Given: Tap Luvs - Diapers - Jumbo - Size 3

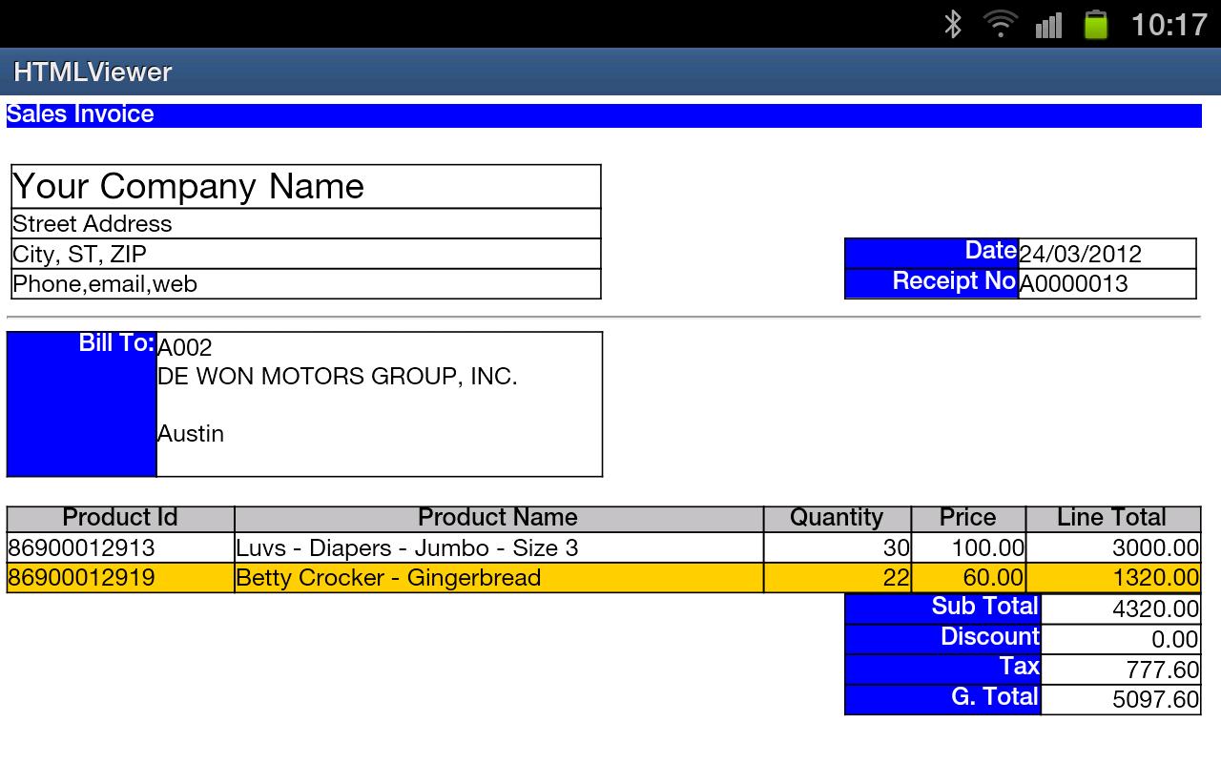Looking at the screenshot, I should point(407,548).
